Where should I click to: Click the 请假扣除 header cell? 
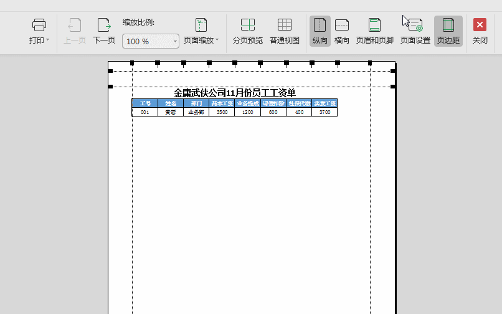[273, 103]
